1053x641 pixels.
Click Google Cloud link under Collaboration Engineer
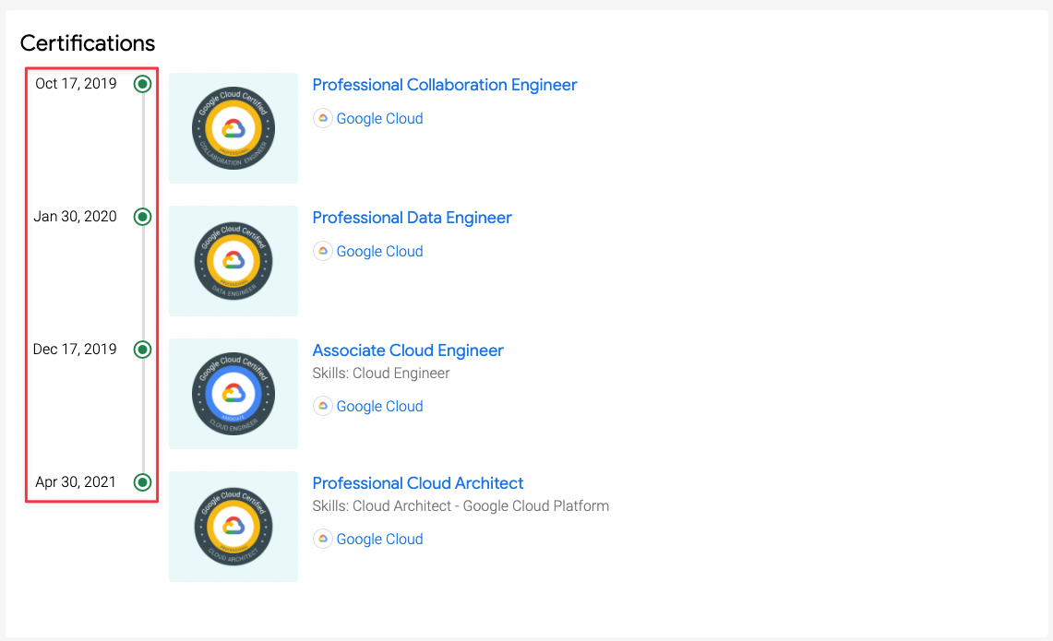coord(379,119)
